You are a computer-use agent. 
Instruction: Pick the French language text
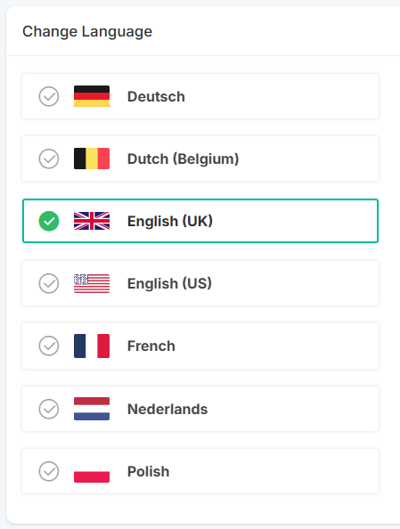coord(151,346)
